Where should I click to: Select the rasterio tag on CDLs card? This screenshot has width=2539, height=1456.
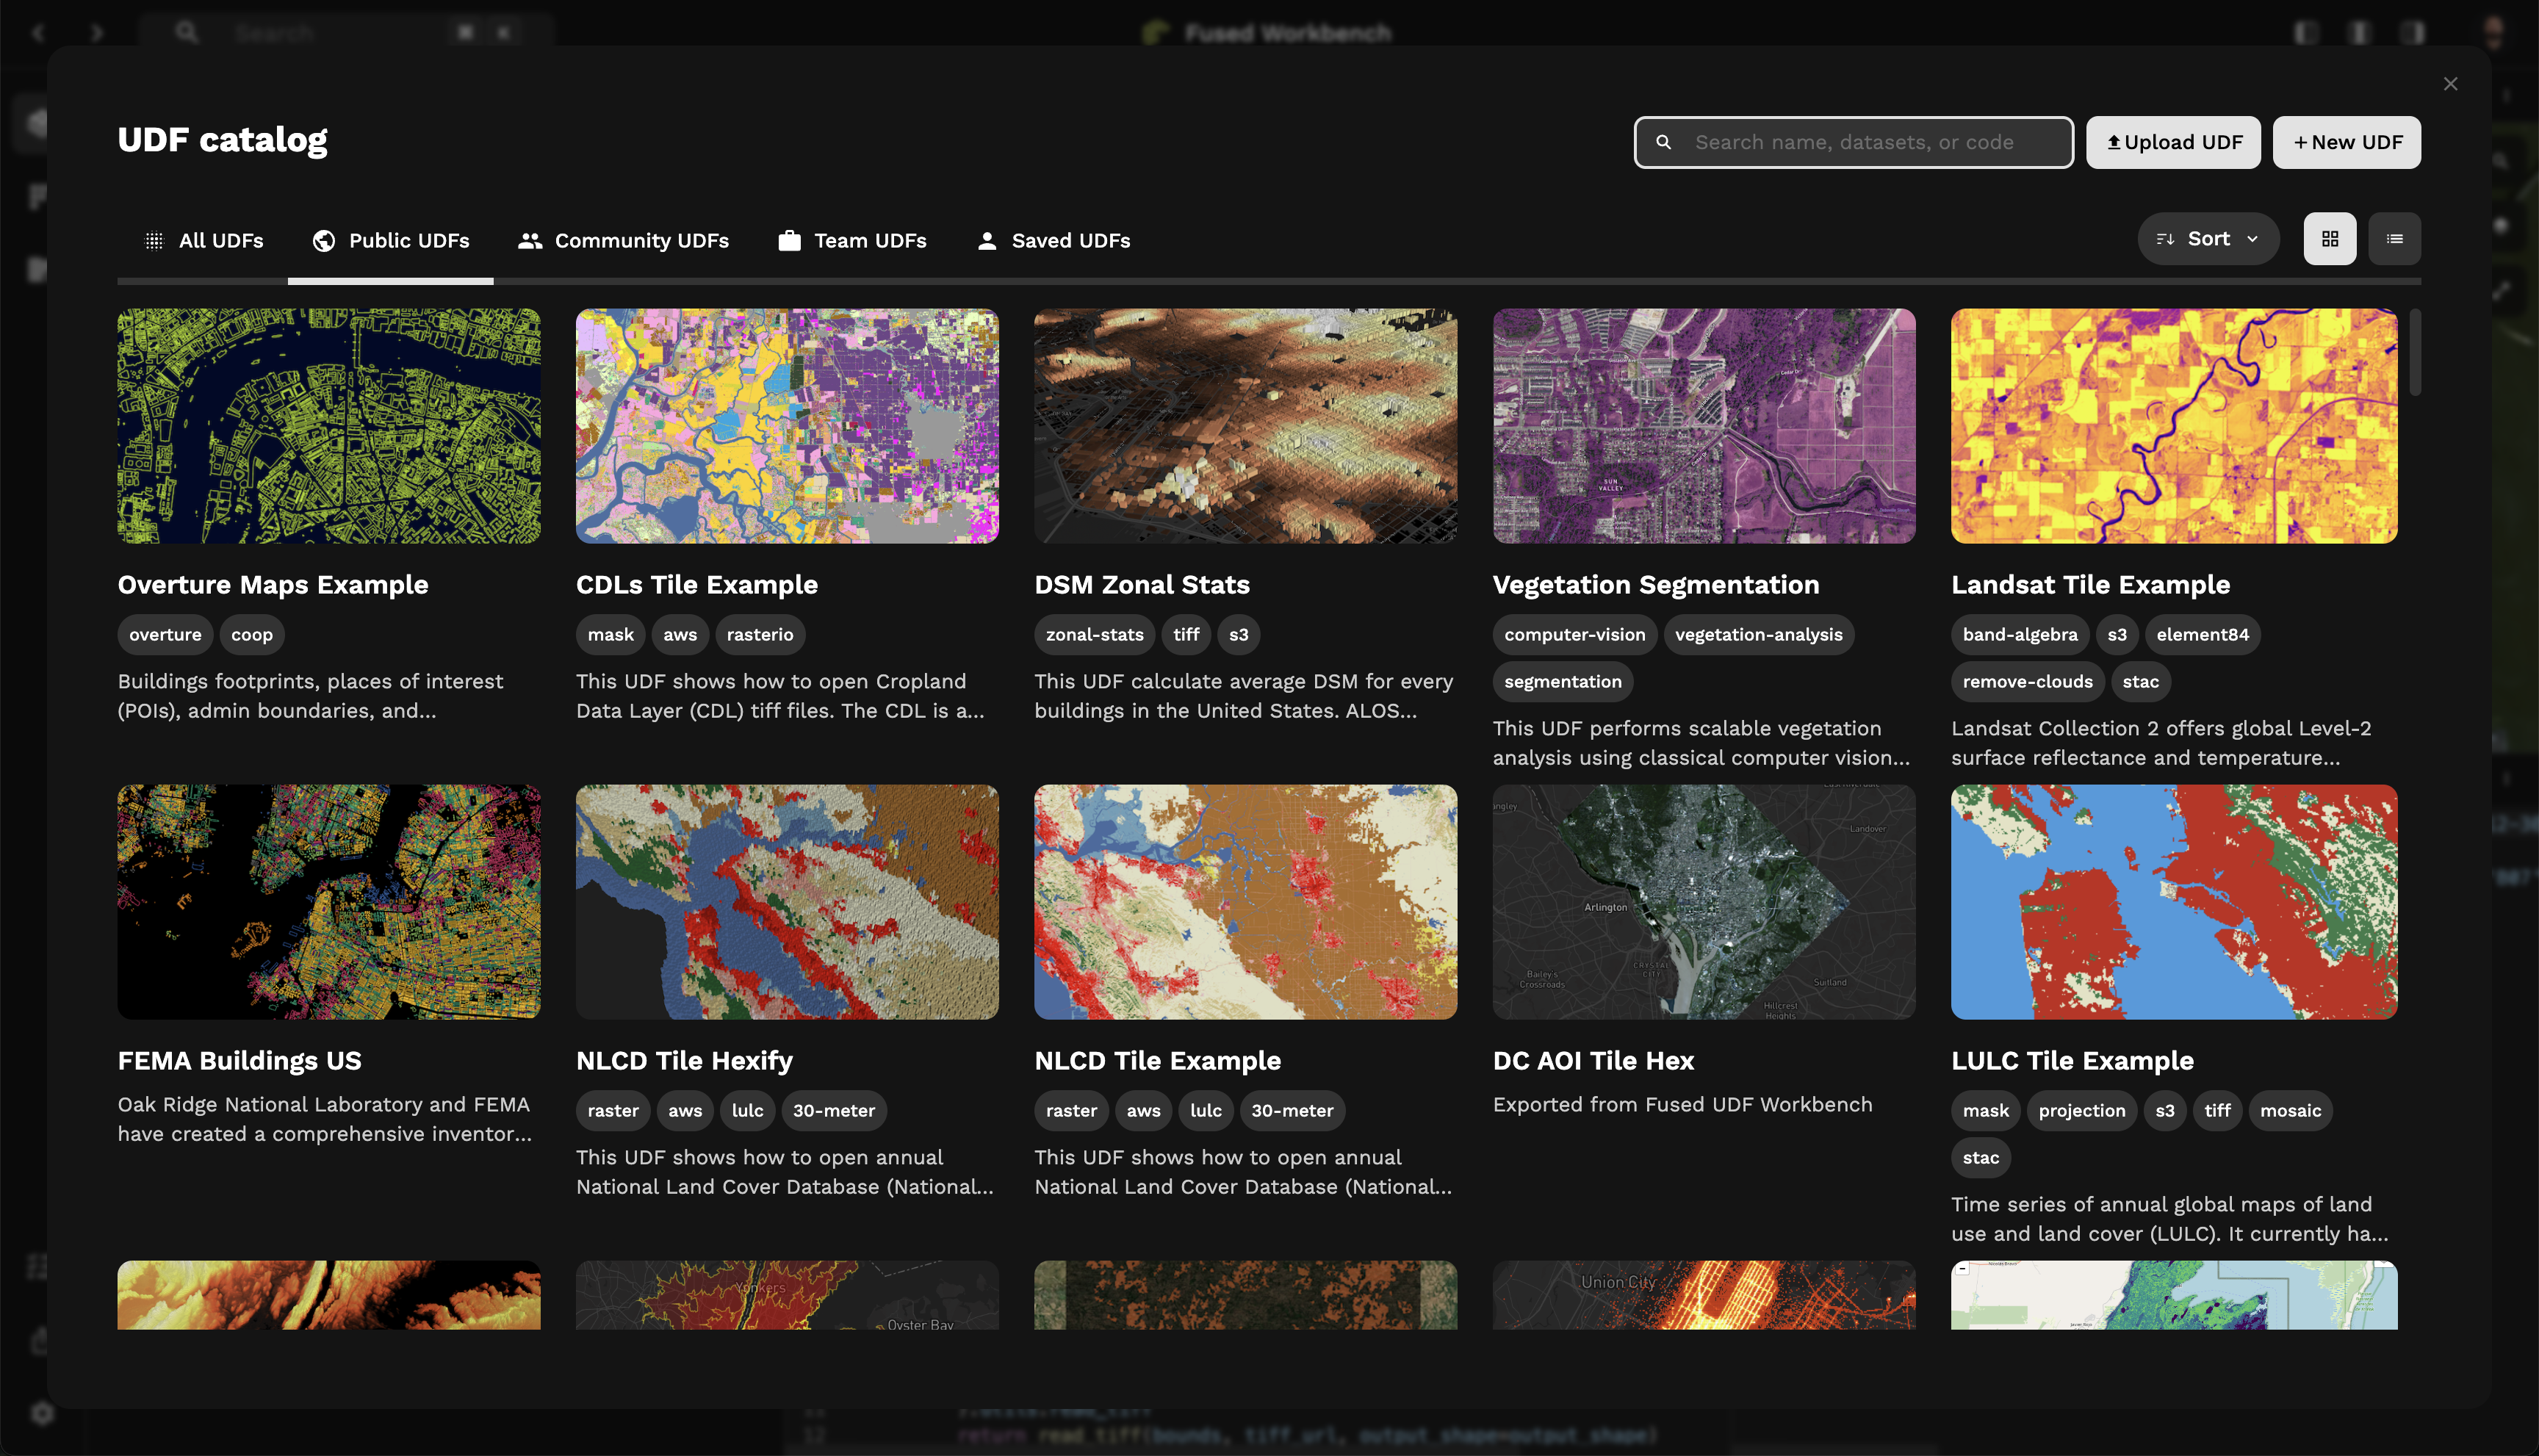click(760, 634)
